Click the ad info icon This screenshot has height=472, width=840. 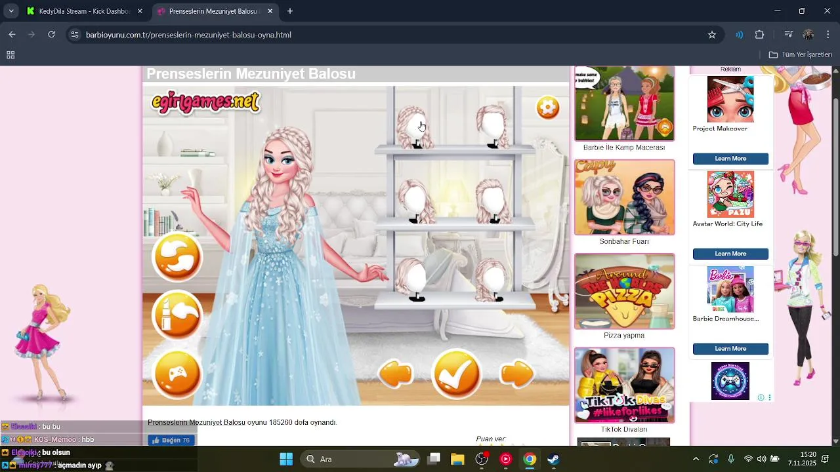pos(761,397)
